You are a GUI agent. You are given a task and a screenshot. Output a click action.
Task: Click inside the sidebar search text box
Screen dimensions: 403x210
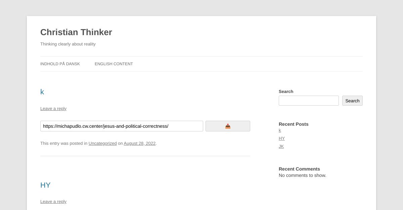pos(309,101)
